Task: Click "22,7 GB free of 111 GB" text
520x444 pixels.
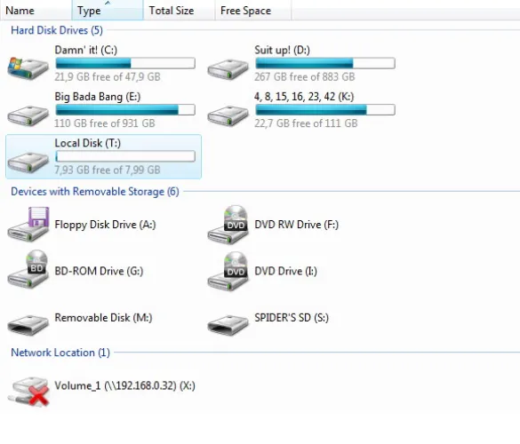Action: [x=306, y=123]
